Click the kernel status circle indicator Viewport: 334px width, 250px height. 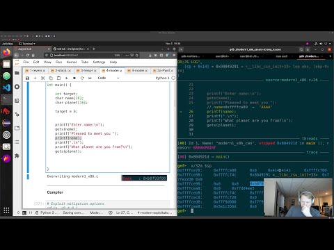point(173,78)
